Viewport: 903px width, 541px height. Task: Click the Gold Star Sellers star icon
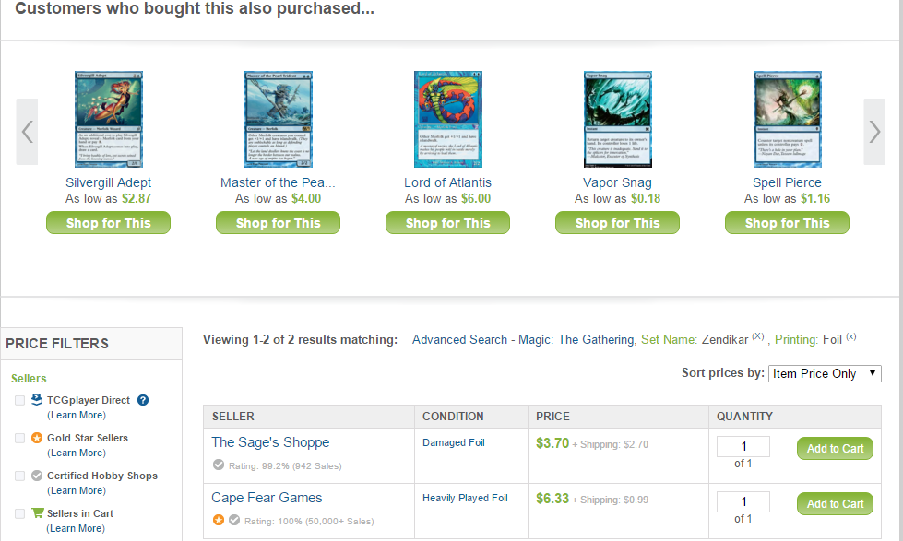point(37,438)
